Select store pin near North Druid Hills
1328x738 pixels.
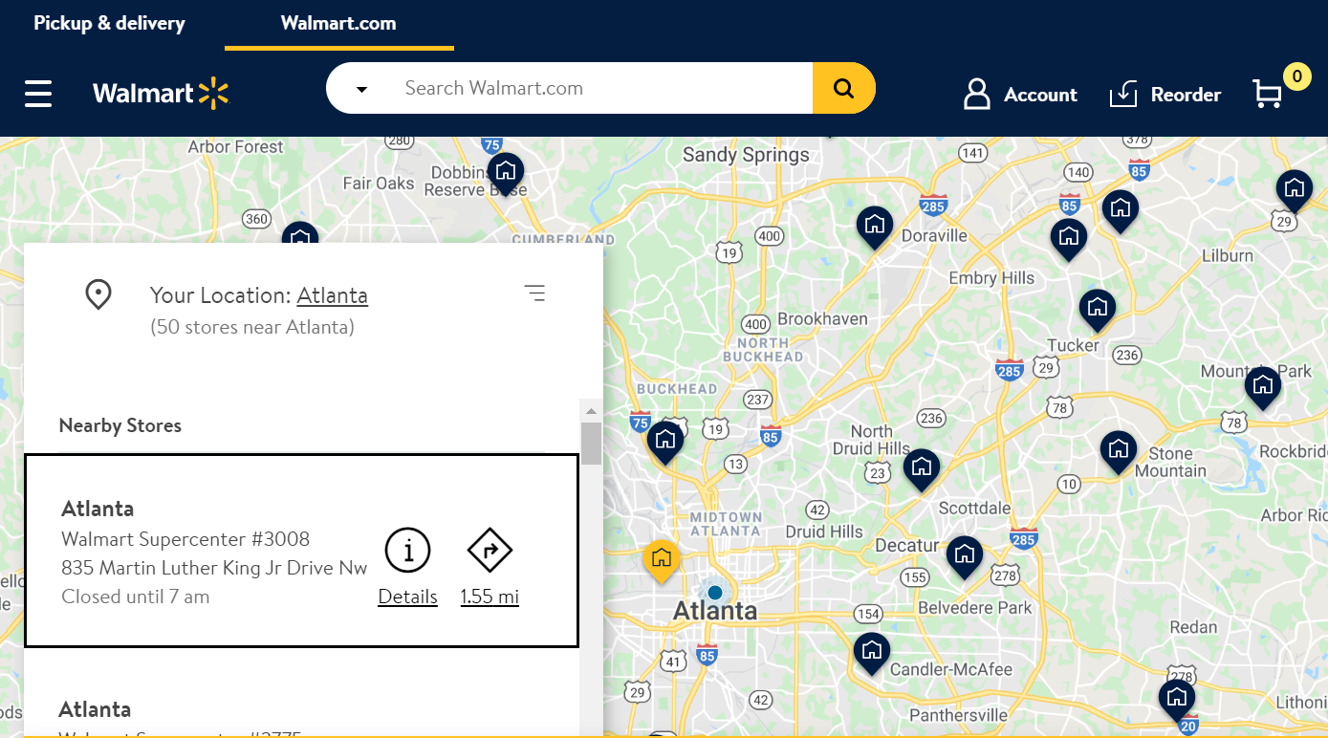[x=922, y=469]
